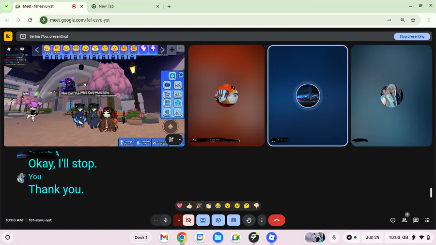This screenshot has width=436, height=245.
Task: Open Jun 29 date calendar in shelf
Action: pyautogui.click(x=373, y=238)
